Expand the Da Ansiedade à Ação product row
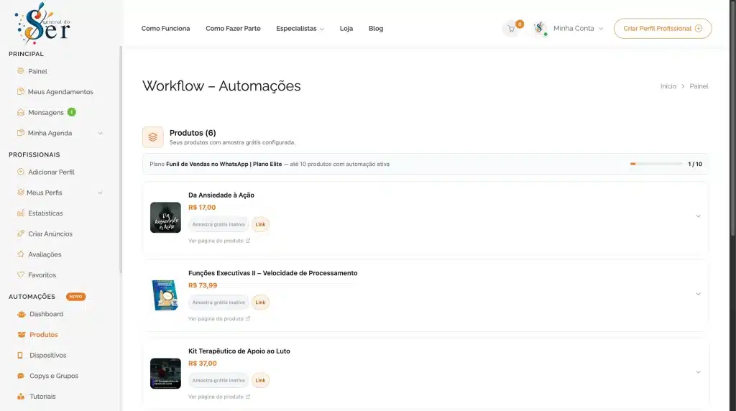 click(x=698, y=216)
